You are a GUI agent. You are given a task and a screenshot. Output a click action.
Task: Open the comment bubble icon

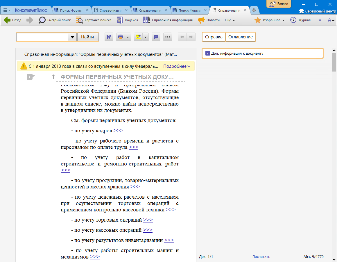156,37
